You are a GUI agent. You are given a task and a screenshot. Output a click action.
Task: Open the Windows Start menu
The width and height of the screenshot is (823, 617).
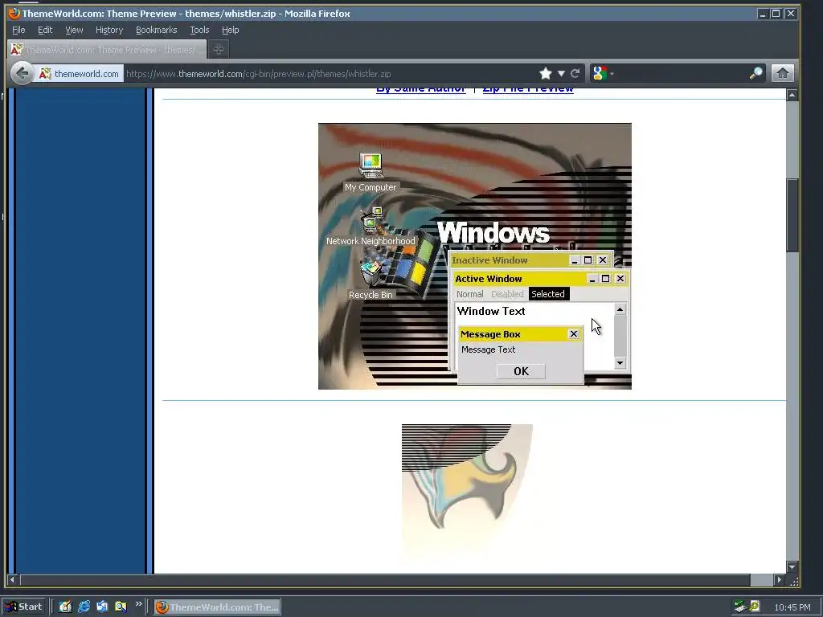pos(24,607)
